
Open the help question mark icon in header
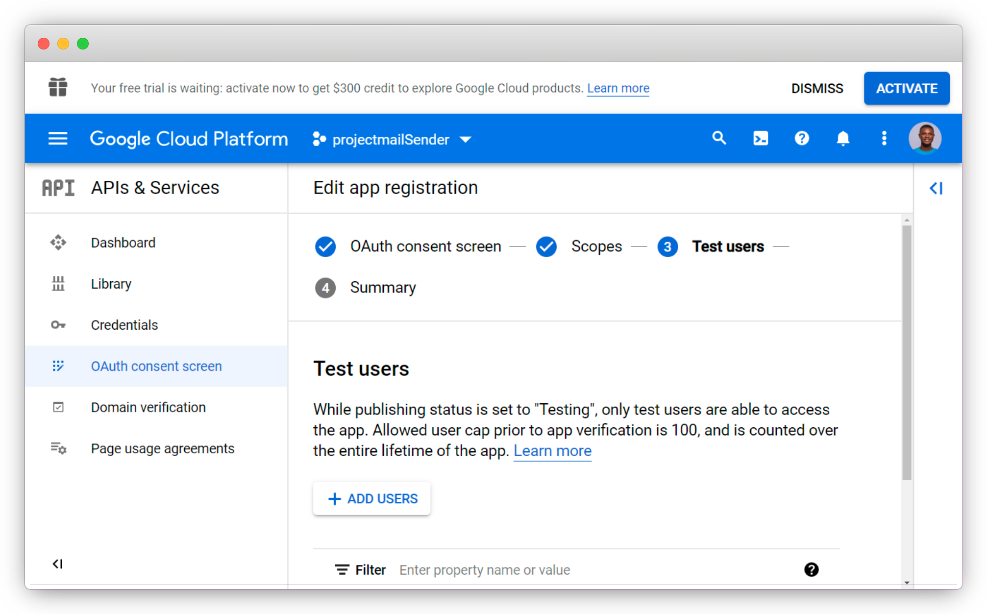pos(802,139)
